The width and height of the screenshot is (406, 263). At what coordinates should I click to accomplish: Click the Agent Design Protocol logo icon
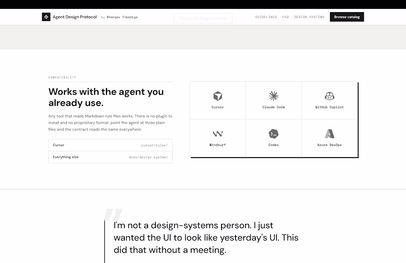tap(46, 17)
